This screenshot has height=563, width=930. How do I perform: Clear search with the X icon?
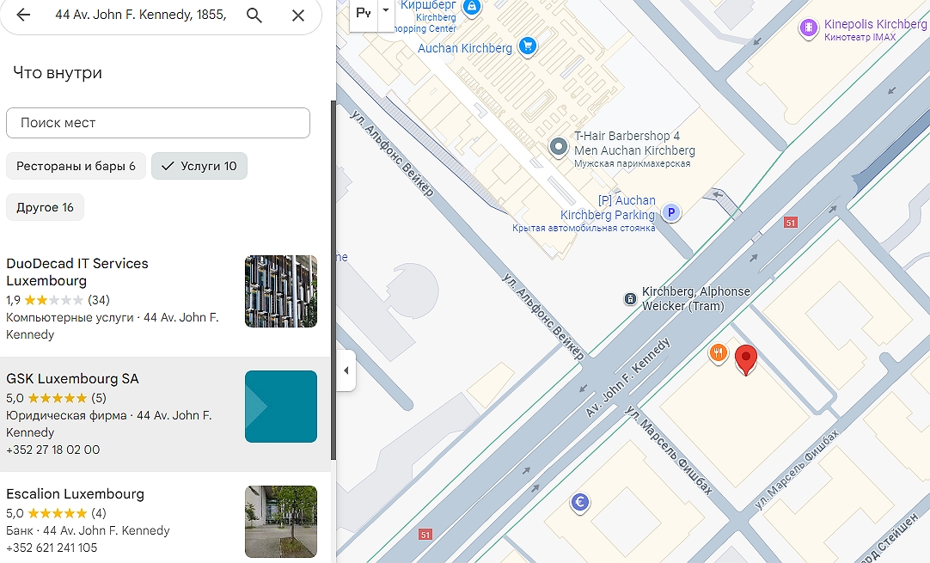[297, 15]
